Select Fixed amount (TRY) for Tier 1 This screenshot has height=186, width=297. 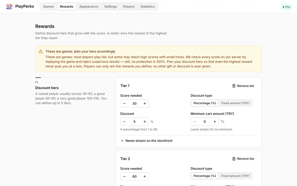pos(235,103)
